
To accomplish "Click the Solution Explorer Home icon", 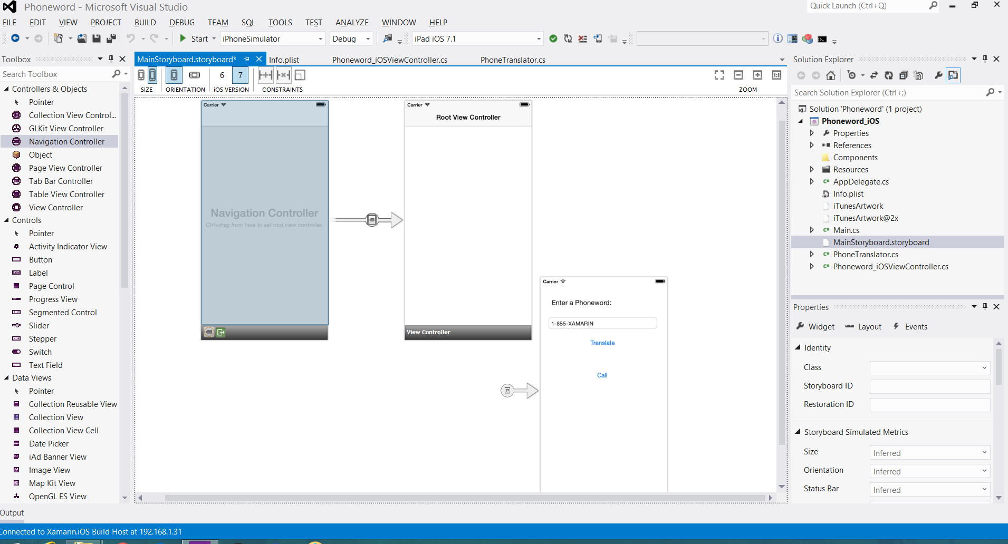I will click(831, 75).
